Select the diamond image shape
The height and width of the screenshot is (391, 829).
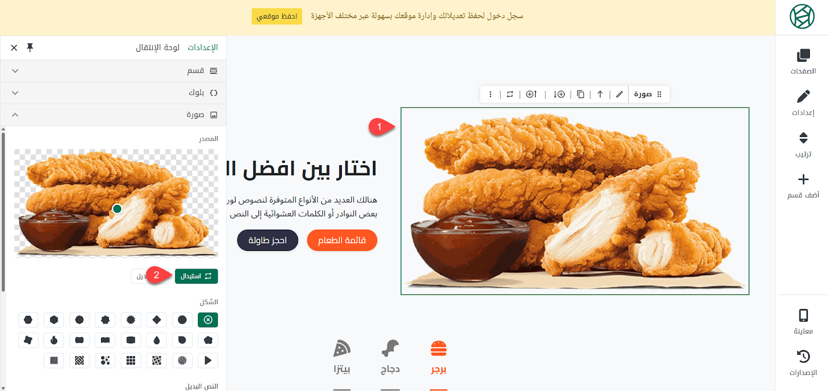click(156, 320)
